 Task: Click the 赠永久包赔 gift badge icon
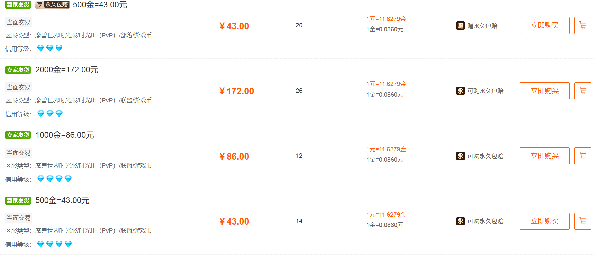coord(460,26)
